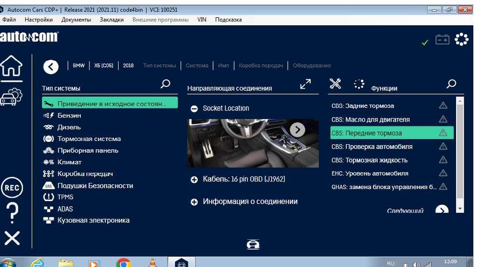Search functions with the magnifier icon
Image resolution: width=478 pixels, height=267 pixels.
point(452,84)
